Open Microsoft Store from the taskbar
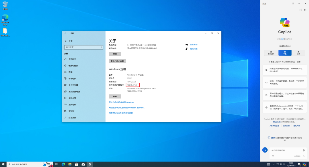The height and width of the screenshot is (167, 309). 76,164
